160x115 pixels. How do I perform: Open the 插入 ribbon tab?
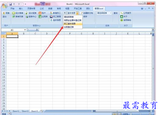point(21,9)
